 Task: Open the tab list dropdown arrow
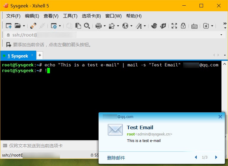pyautogui.click(x=225, y=55)
